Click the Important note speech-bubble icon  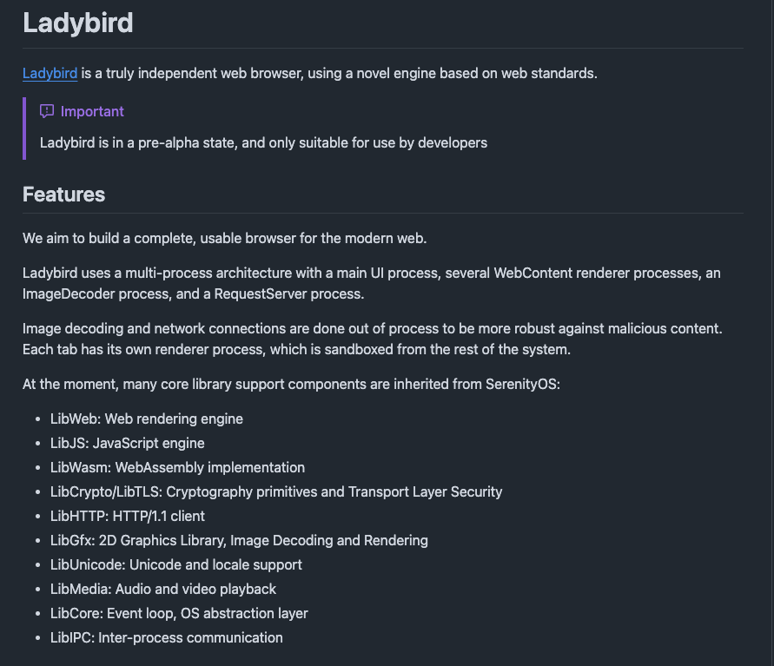point(47,111)
